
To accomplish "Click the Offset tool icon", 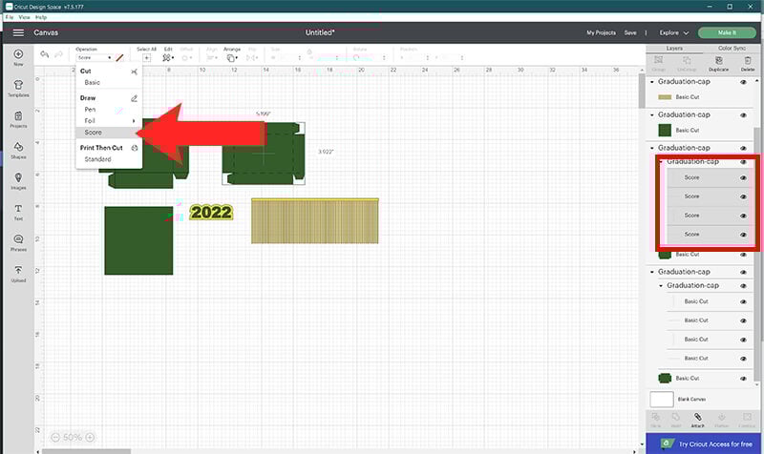I will point(186,58).
